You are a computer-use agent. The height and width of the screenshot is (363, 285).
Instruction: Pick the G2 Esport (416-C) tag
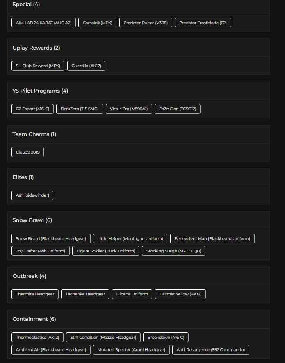point(32,109)
